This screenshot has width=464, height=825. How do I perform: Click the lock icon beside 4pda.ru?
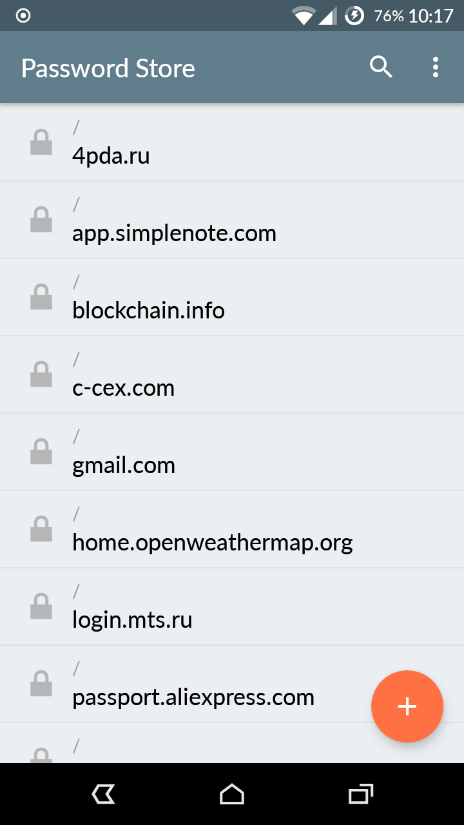[41, 142]
